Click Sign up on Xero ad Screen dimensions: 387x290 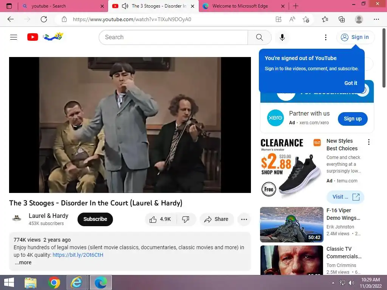point(353,119)
